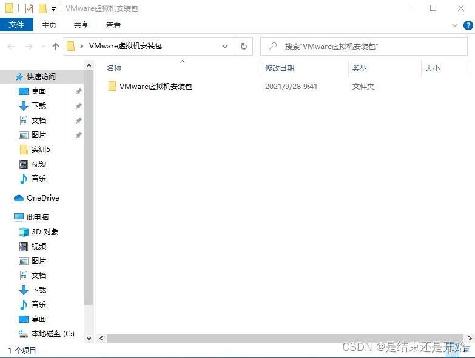Click navigation pane scroll up arrow
Viewport: 475px width, 358px height.
coord(89,65)
